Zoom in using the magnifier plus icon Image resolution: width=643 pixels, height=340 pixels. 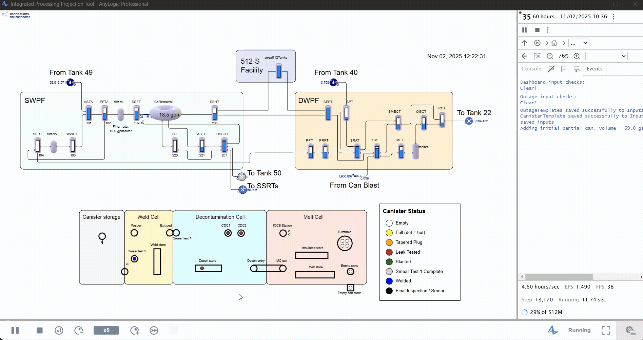(x=577, y=56)
